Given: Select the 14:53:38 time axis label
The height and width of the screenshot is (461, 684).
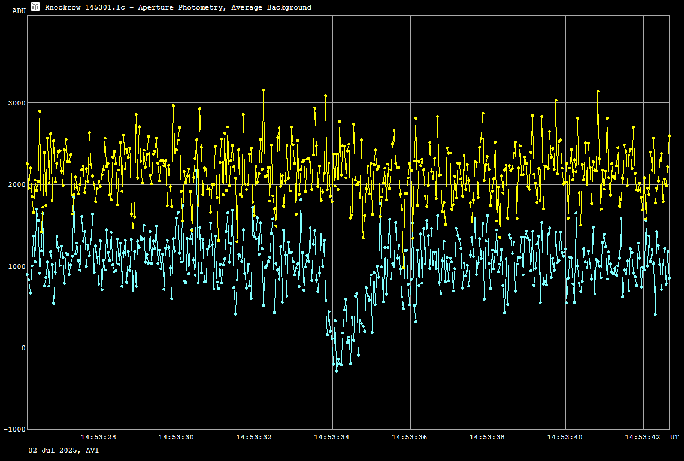Looking at the screenshot, I should [488, 437].
